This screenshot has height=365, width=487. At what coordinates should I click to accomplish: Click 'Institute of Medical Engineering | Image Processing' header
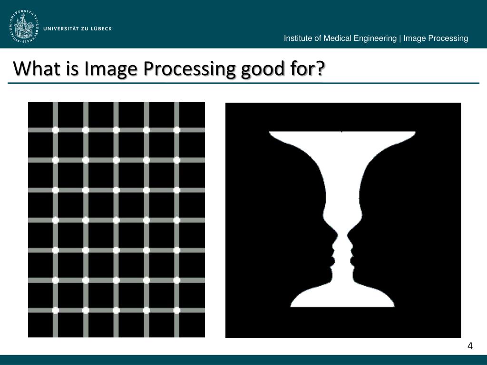pos(376,38)
